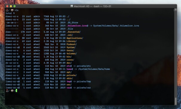181x109 pixels.
Task: Click the 'bin/' directory name
Action: point(69,57)
